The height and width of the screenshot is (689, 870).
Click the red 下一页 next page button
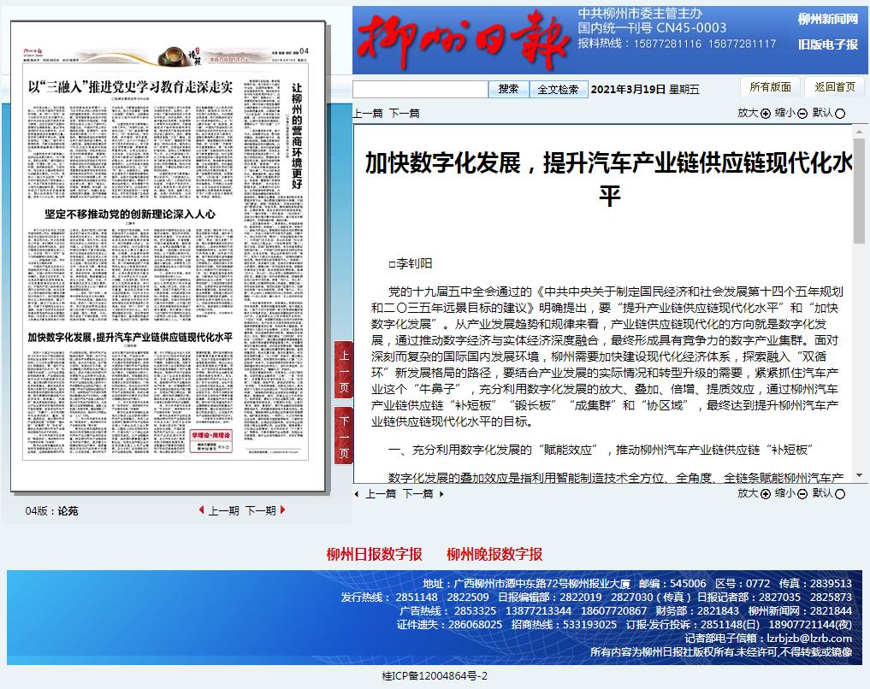[x=343, y=436]
